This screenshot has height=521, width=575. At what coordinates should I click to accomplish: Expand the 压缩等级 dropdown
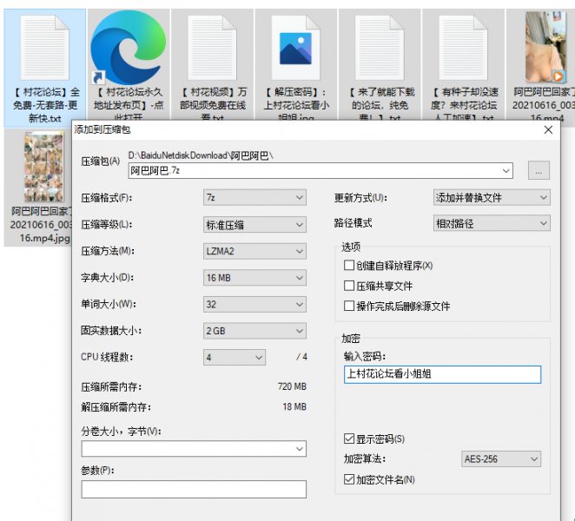pos(254,224)
